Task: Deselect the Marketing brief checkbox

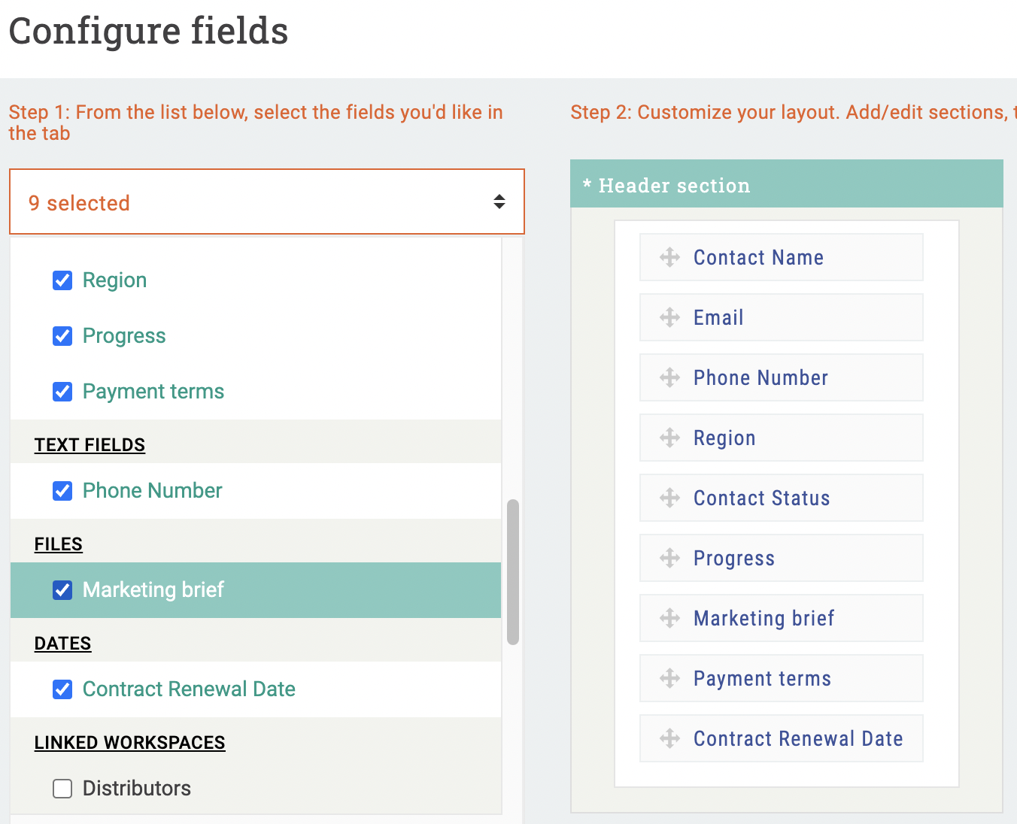Action: coord(62,590)
